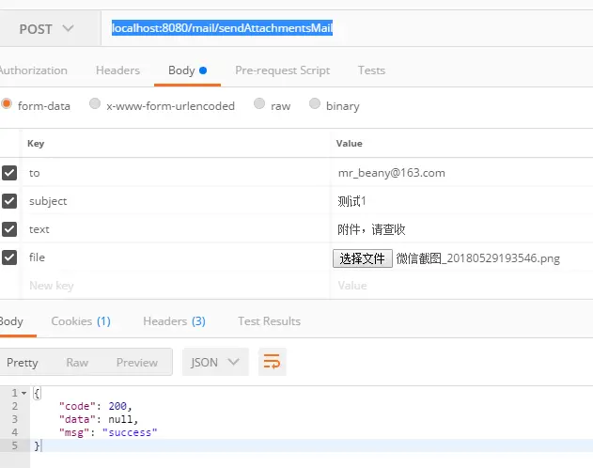Switch response view to Preview
593x468 pixels.
tap(137, 363)
